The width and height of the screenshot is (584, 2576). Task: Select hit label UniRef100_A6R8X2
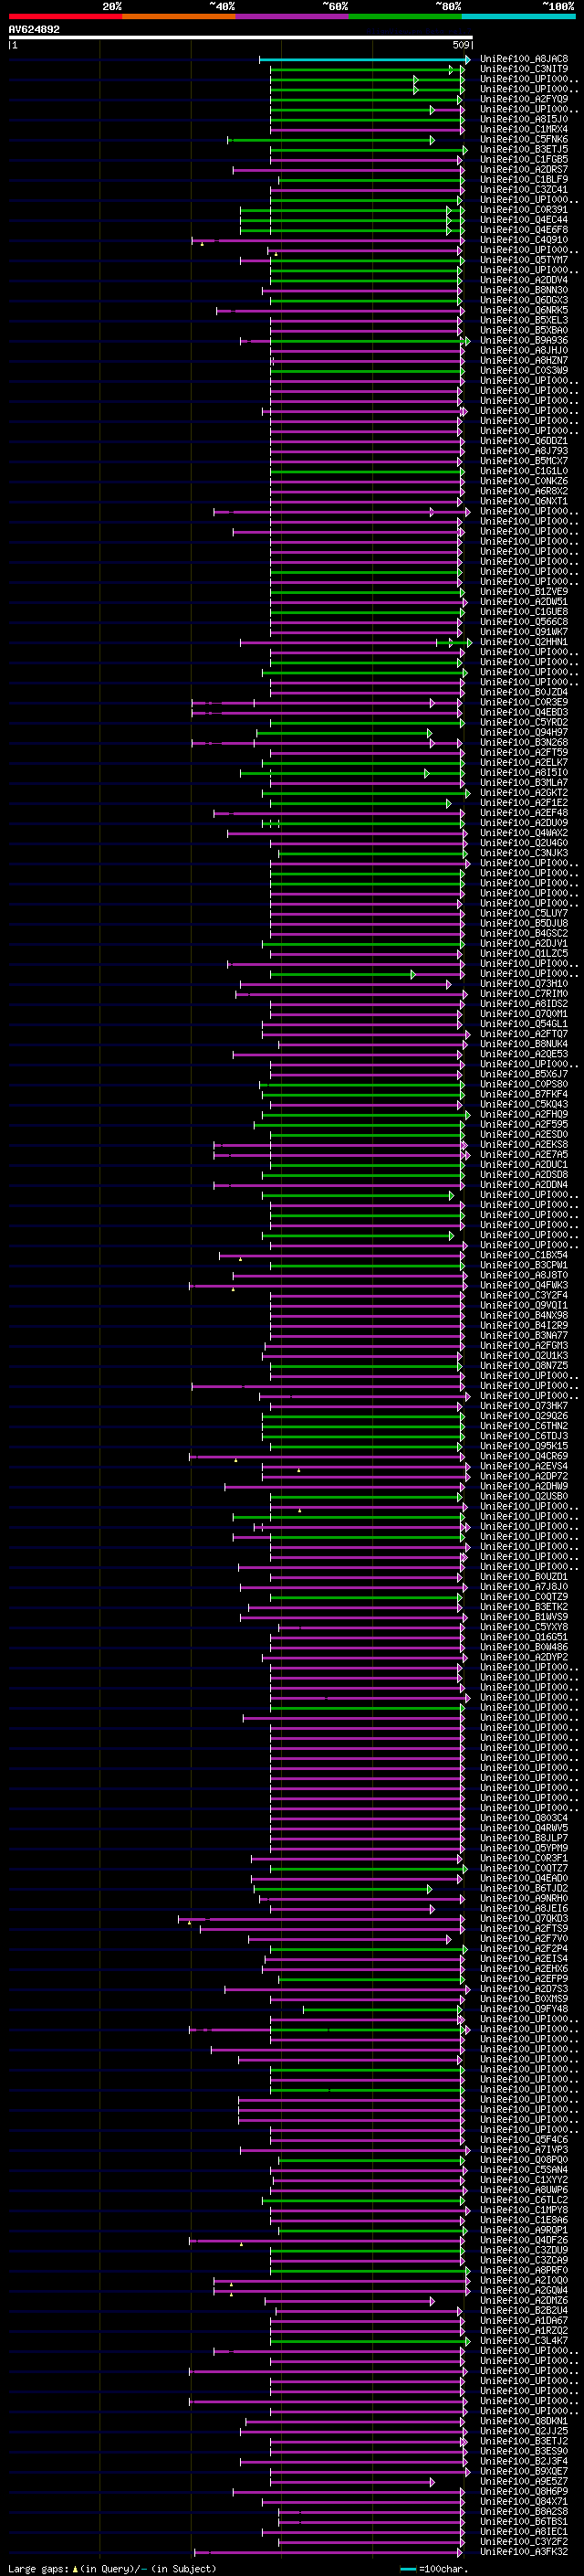[524, 491]
